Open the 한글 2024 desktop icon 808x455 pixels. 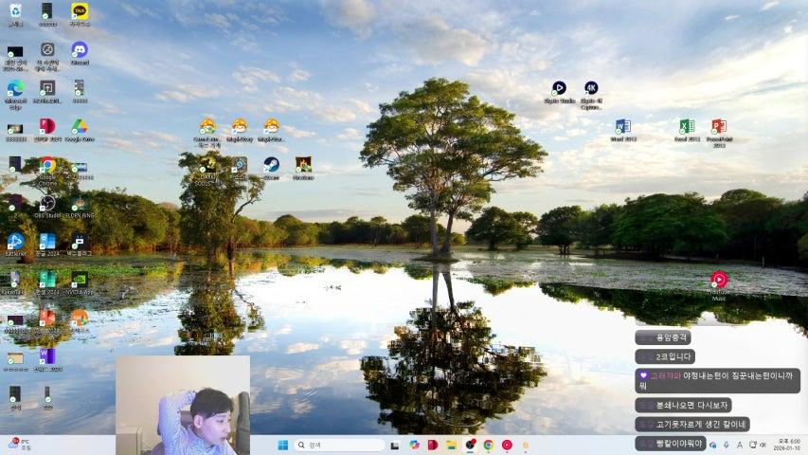click(x=47, y=245)
